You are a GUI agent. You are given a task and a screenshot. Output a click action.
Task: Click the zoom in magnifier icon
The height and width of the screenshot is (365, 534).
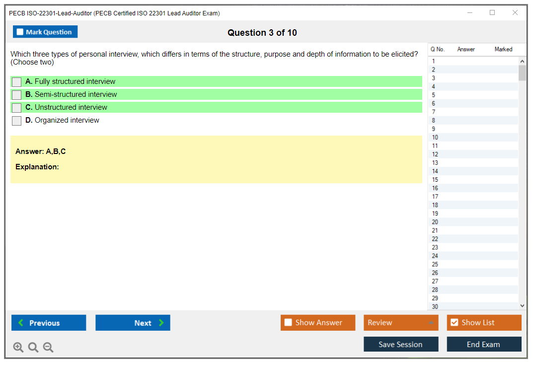[x=18, y=348]
